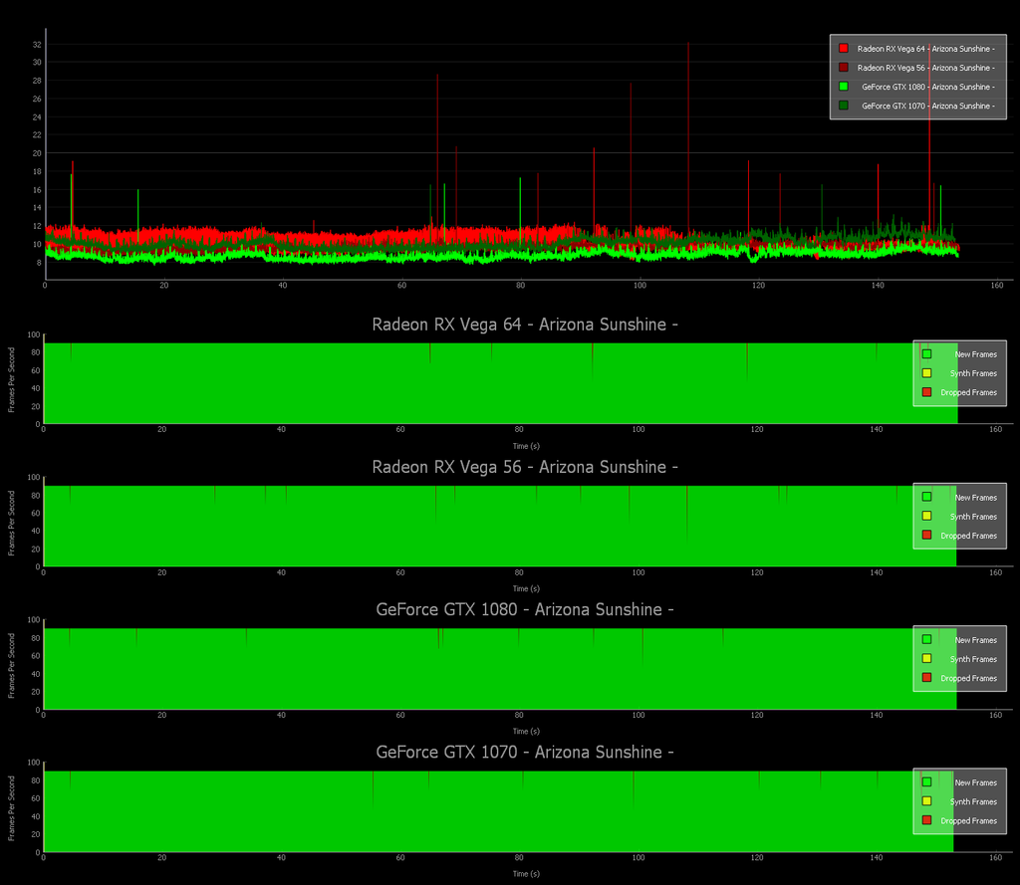Click Synth Frames swatch in GTX 1080 chart legend
Screen dimensions: 1020x885
coord(926,658)
